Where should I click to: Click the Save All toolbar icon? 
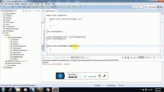click(x=9, y=7)
